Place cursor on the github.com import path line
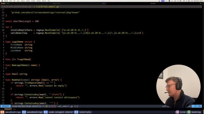 point(45,13)
